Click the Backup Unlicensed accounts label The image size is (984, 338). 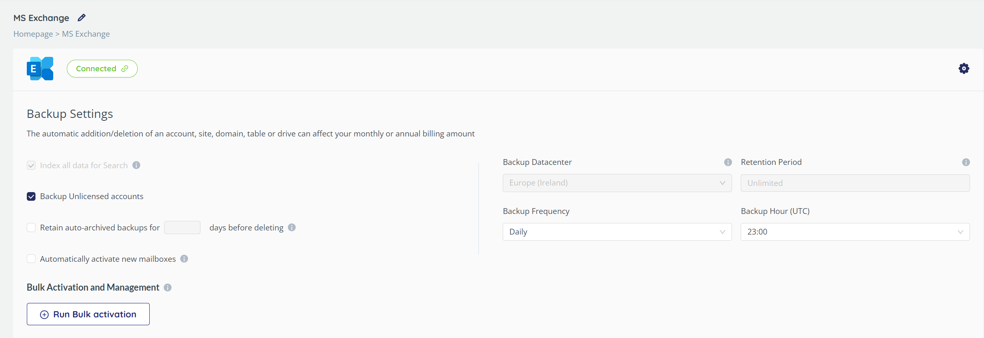(92, 197)
